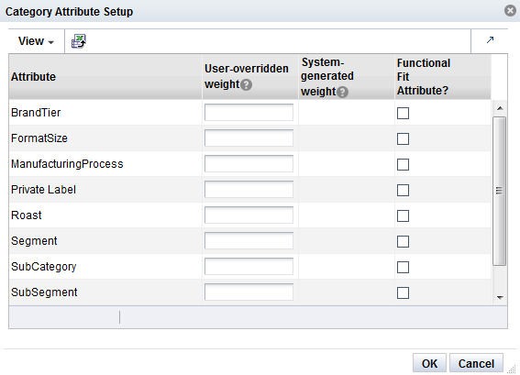Click the help icon beside User-overridden weight
520x375 pixels.
pyautogui.click(x=247, y=85)
